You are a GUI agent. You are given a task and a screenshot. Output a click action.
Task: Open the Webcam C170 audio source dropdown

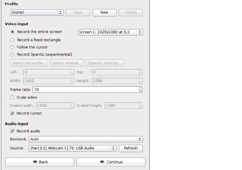point(72,148)
